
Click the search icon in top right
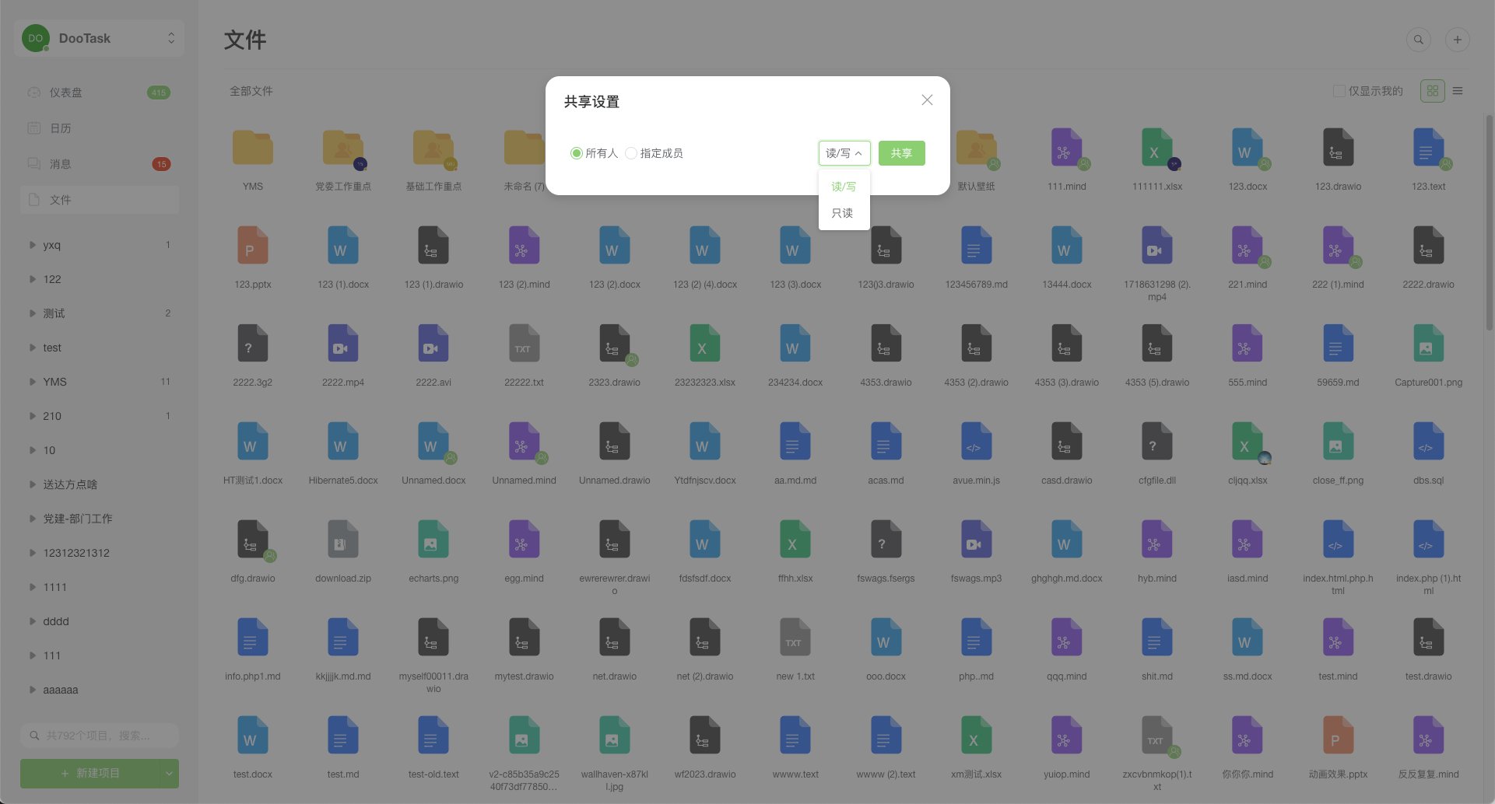tap(1418, 40)
